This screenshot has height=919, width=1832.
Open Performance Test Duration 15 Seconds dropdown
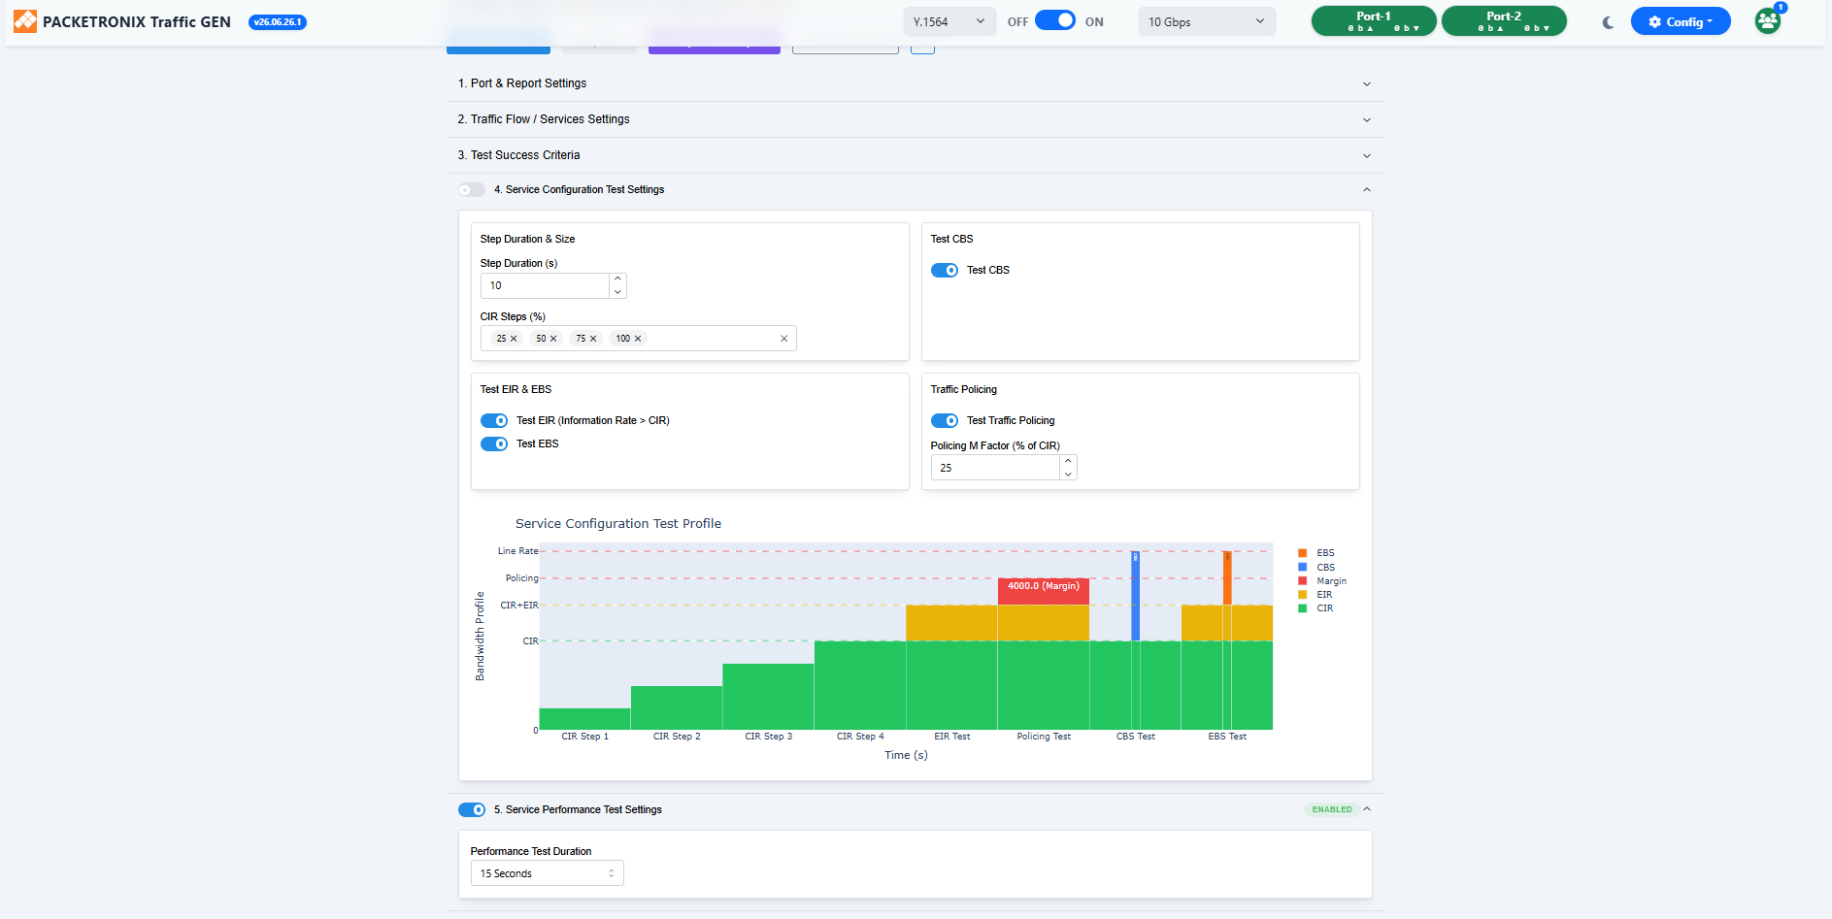(x=547, y=873)
